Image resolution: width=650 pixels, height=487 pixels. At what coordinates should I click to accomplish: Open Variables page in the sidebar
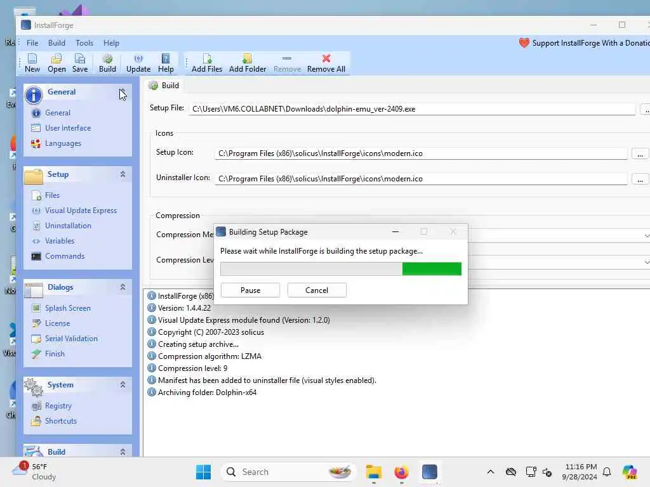point(59,241)
